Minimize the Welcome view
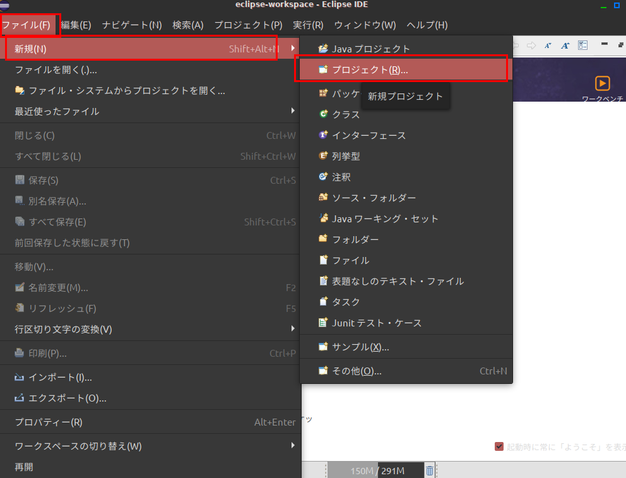The width and height of the screenshot is (626, 478). pos(605,44)
